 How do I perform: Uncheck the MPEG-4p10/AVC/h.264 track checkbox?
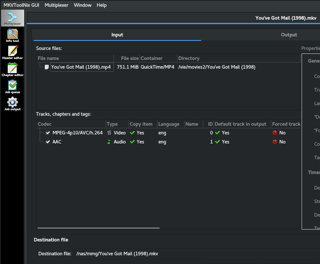[x=48, y=133]
